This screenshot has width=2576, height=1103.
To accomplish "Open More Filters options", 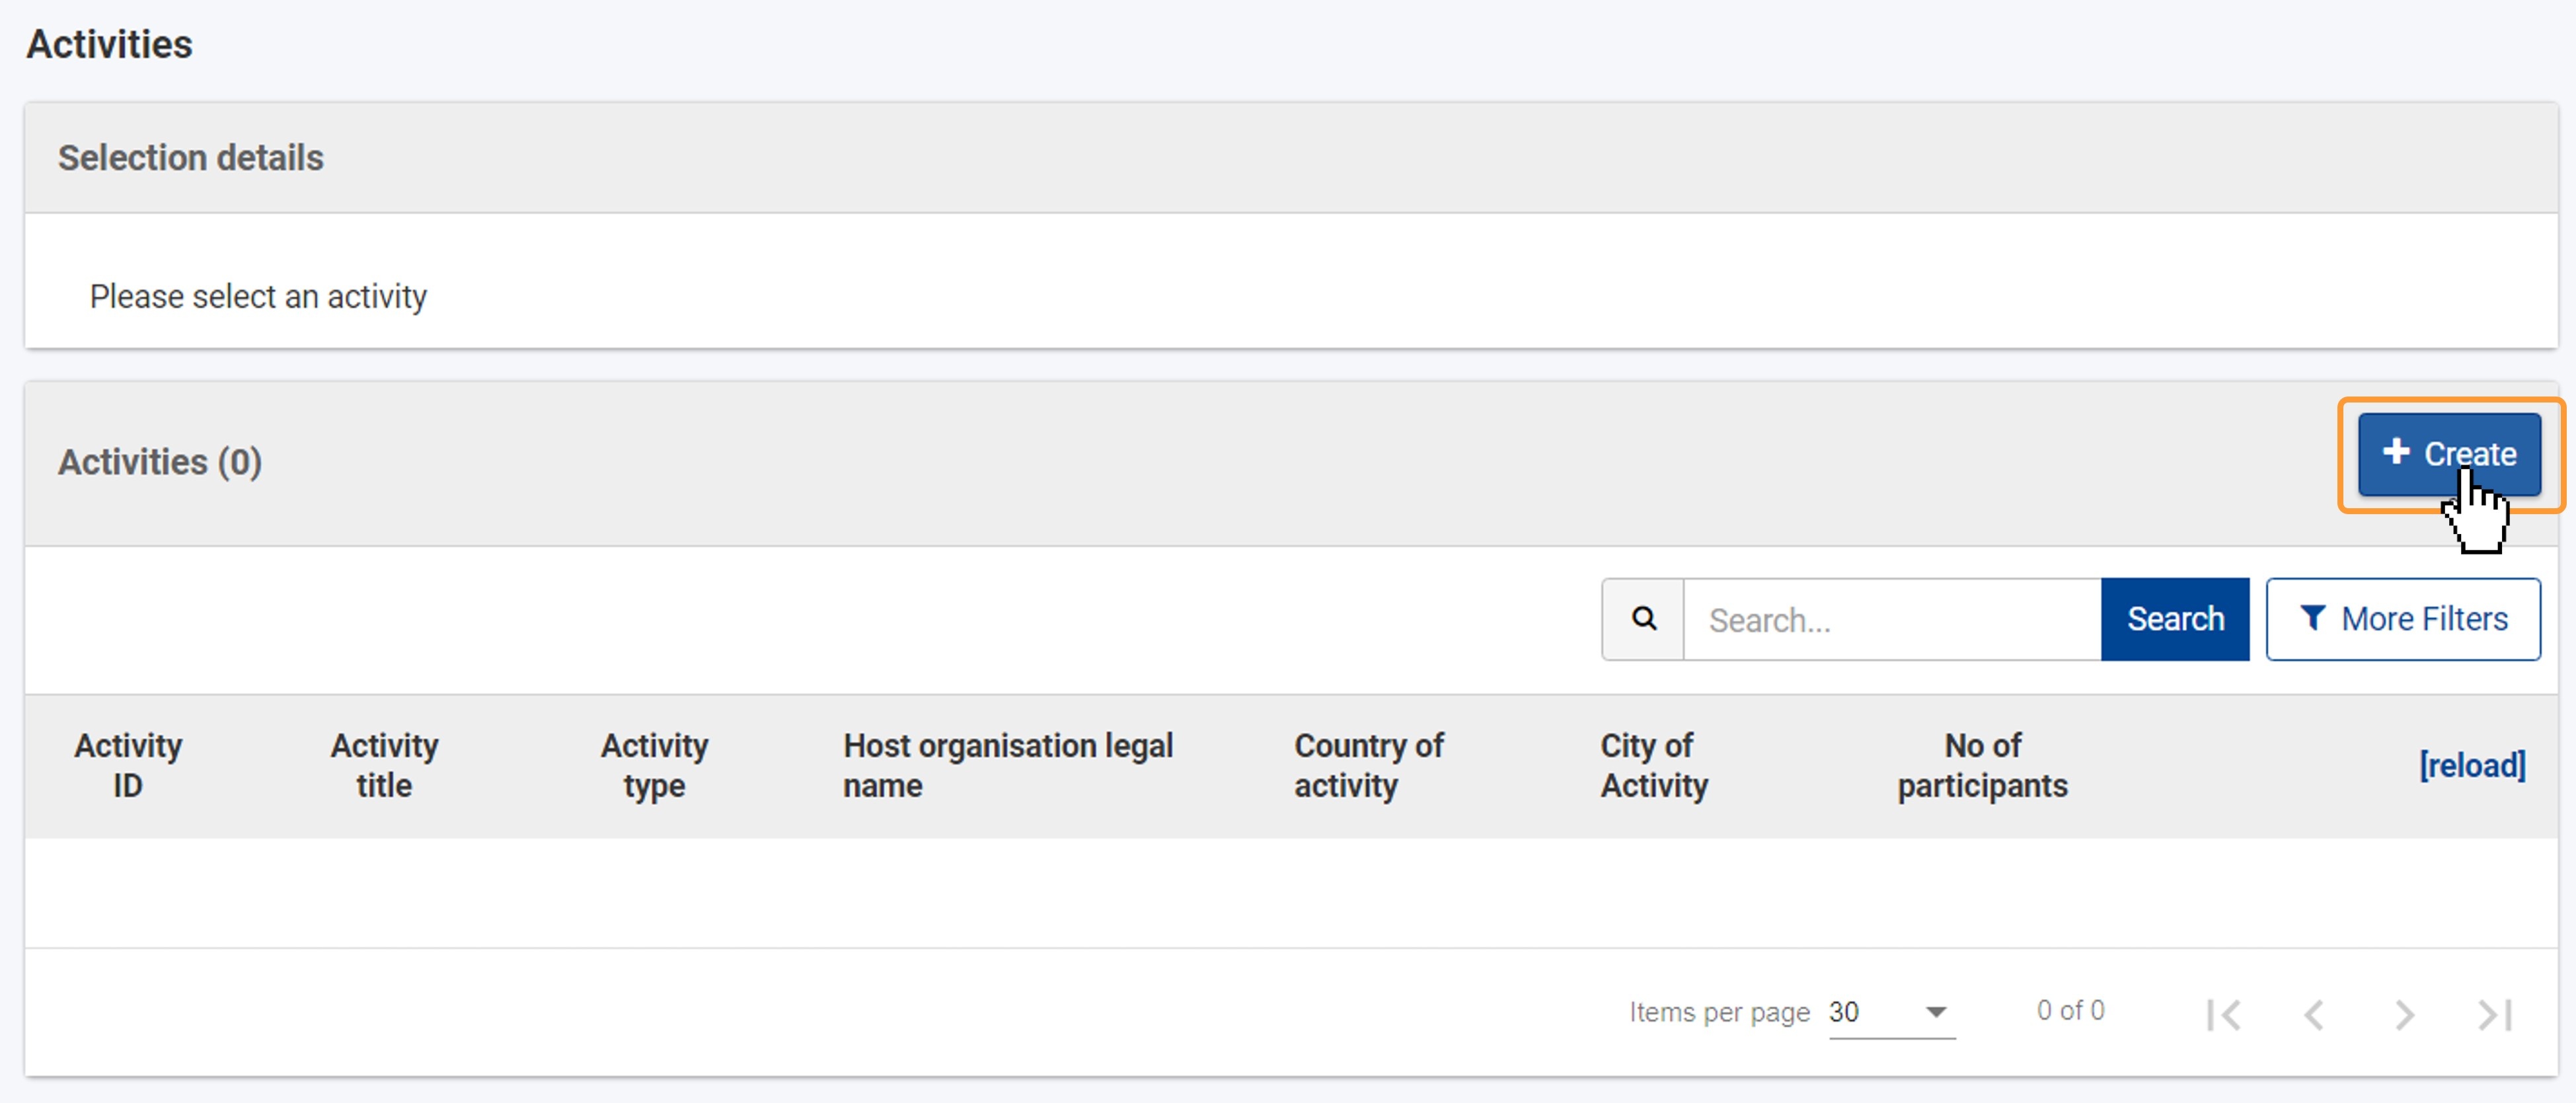I will click(x=2403, y=619).
